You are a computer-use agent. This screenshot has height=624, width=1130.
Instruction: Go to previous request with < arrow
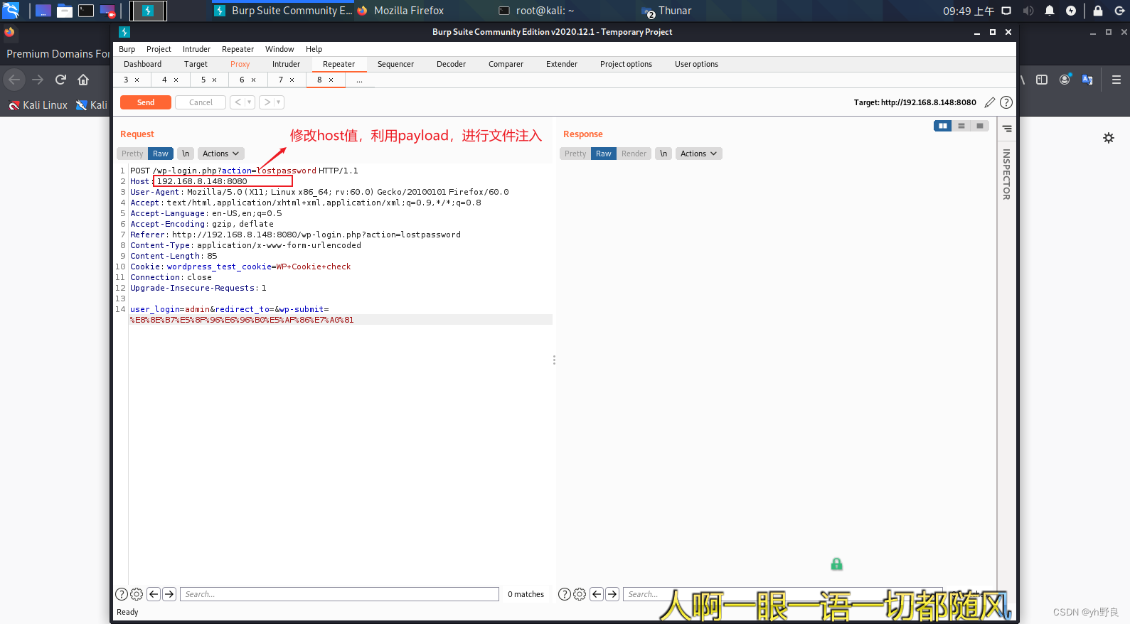(x=238, y=102)
